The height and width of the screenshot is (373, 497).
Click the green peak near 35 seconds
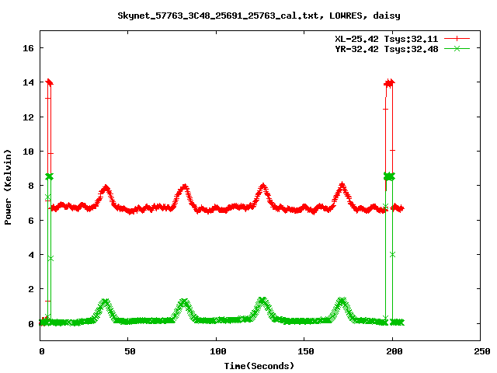tap(105, 302)
